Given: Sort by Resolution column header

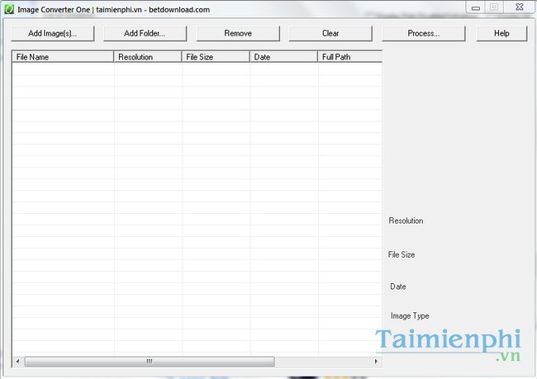Looking at the screenshot, I should 148,57.
